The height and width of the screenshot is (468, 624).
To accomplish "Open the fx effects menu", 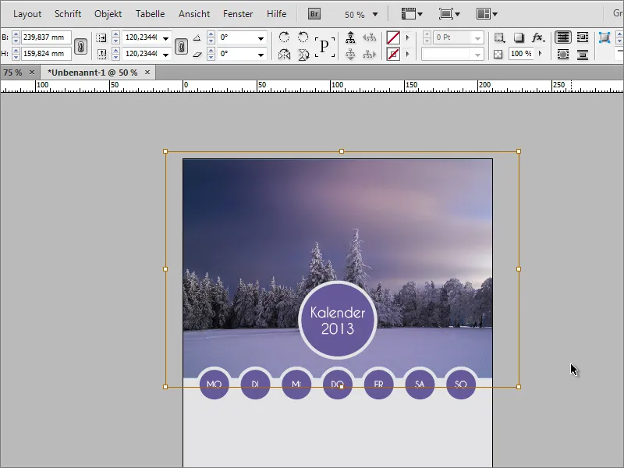I will point(538,37).
